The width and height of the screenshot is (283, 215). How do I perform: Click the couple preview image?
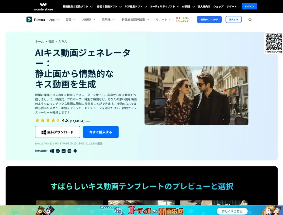pos(196,95)
